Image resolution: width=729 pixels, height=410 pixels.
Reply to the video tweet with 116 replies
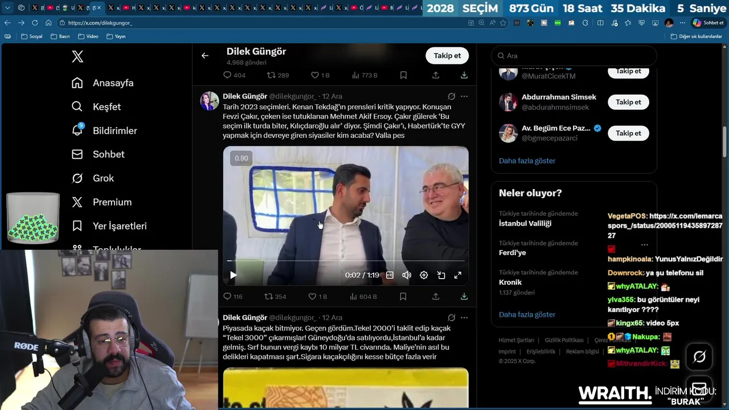(227, 297)
